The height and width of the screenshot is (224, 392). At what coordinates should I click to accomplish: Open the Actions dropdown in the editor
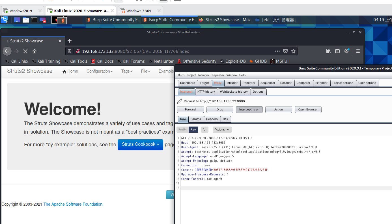222,130
